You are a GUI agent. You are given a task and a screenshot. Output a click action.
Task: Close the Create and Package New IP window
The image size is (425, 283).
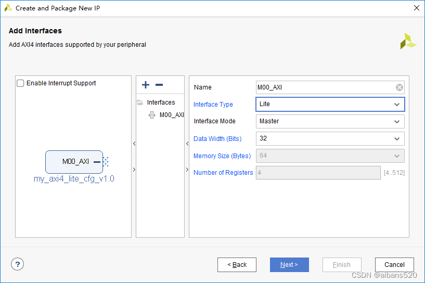tap(416, 8)
